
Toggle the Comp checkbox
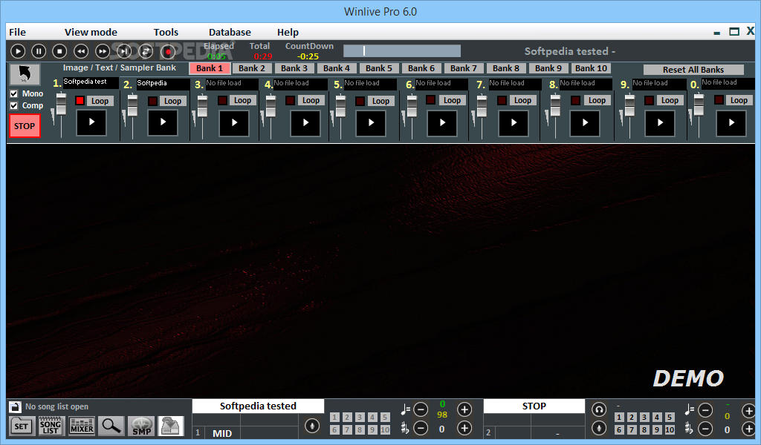14,105
